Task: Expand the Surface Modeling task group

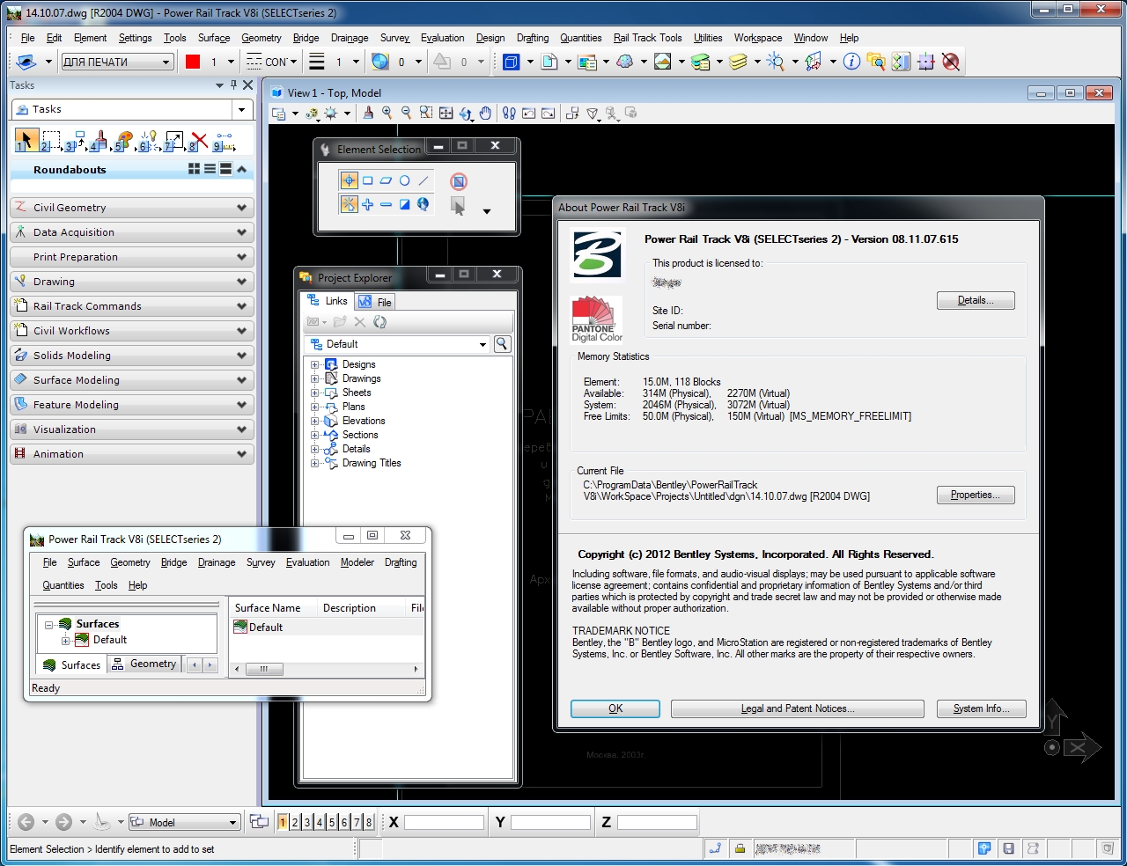Action: (x=132, y=380)
